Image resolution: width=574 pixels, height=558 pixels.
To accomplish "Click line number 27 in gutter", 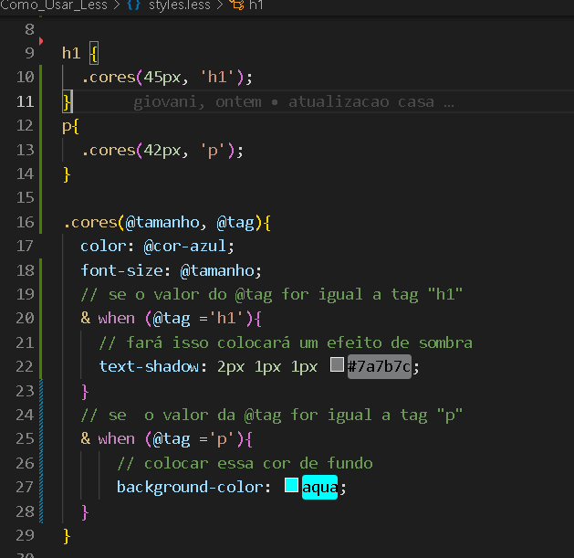I will click(x=26, y=488).
